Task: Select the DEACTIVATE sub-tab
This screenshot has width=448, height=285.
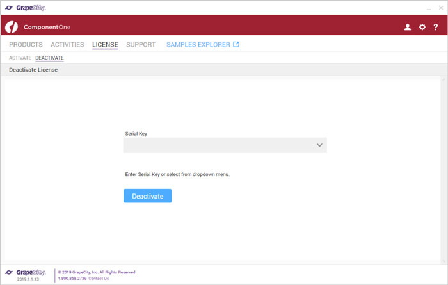Action: coord(49,58)
